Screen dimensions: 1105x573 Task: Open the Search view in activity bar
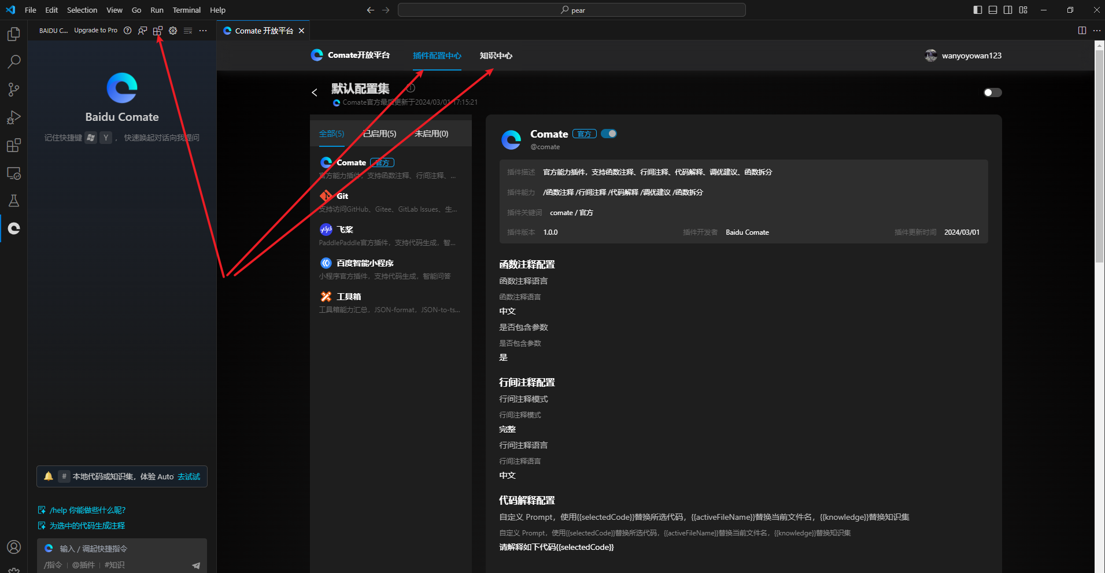[14, 61]
